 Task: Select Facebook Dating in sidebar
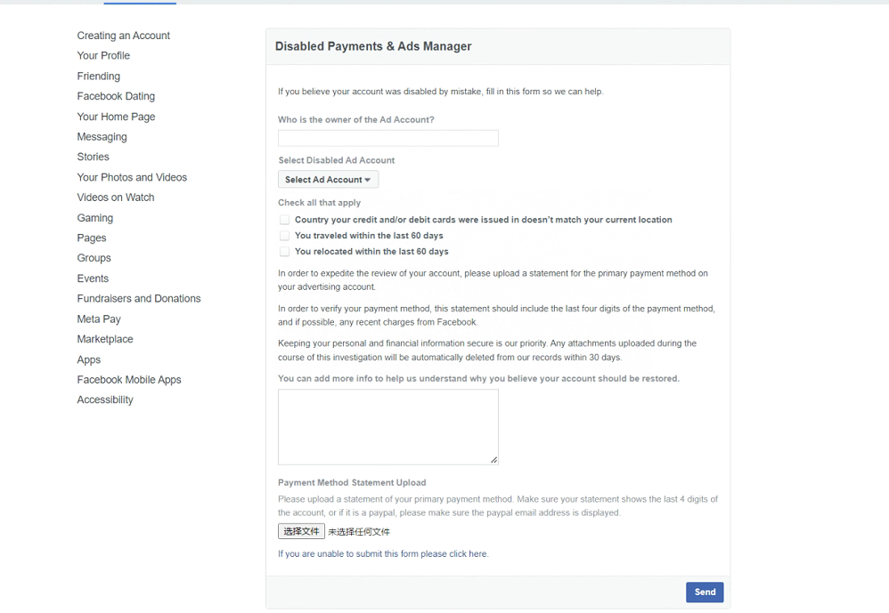tap(116, 96)
